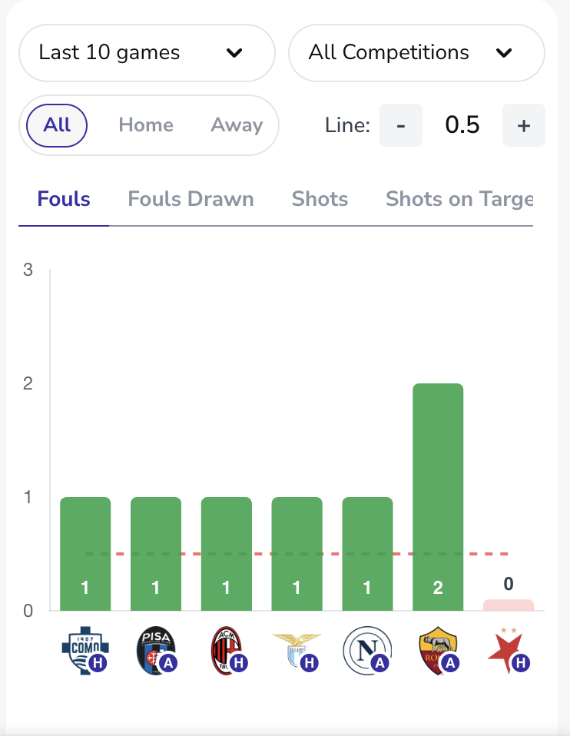Click the Lazio eagle logo

point(296,649)
